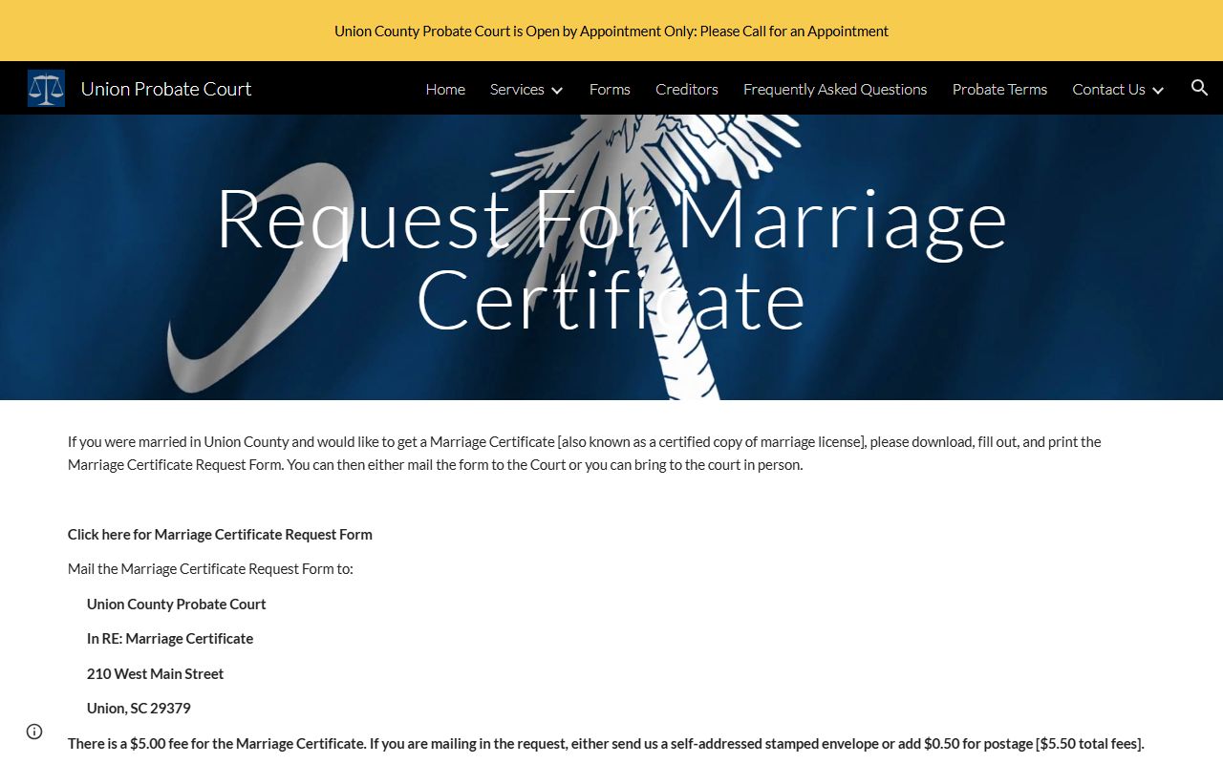This screenshot has width=1223, height=764.
Task: Open the Forms page
Action: pos(610,89)
